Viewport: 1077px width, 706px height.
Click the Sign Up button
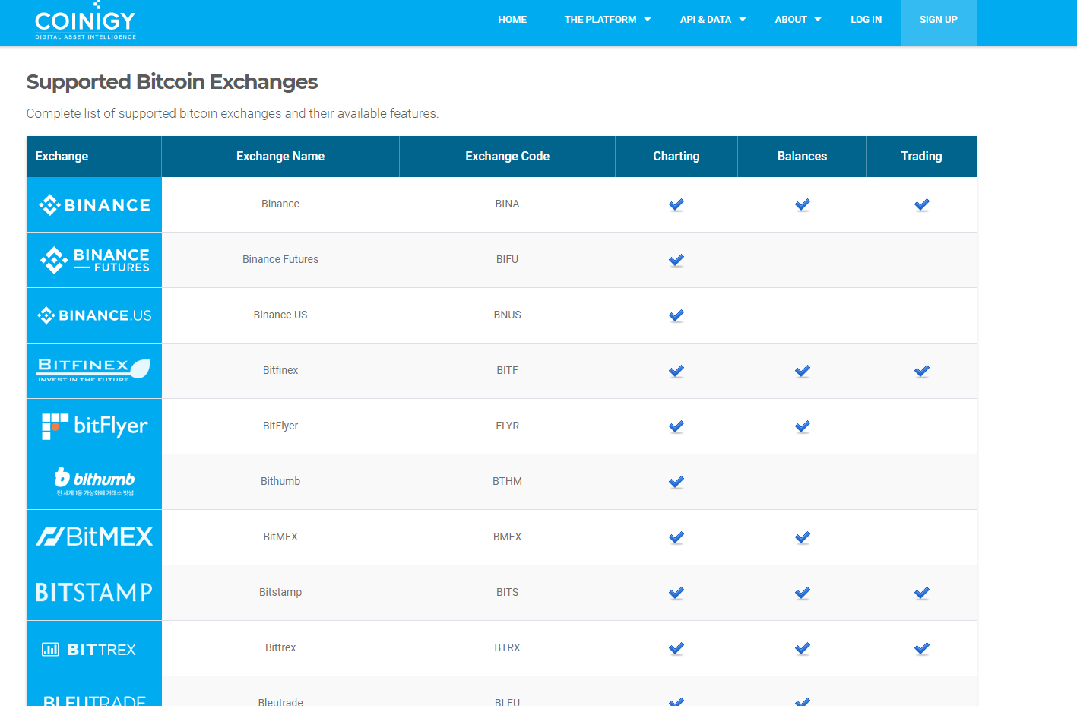pyautogui.click(x=939, y=22)
